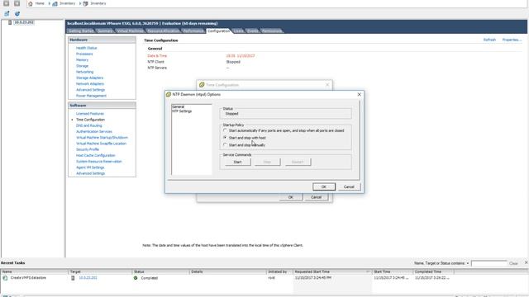Click OK in Time Configuration dialog behind

290,197
